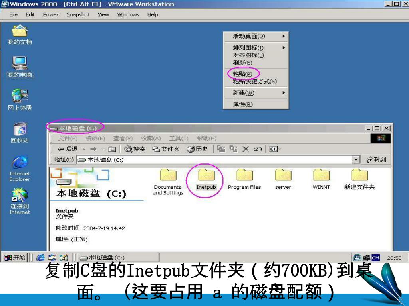Open the Views dropdown toolbar button
The image size is (409, 306).
coord(275,149)
